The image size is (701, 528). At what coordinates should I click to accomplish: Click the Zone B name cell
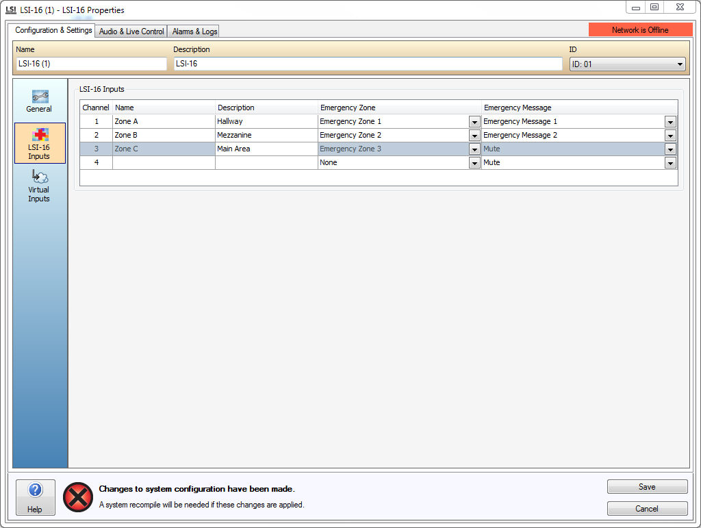click(164, 135)
